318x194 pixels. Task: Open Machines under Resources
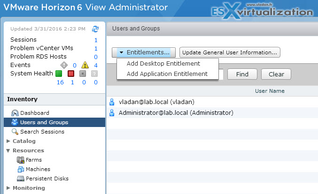[38, 169]
